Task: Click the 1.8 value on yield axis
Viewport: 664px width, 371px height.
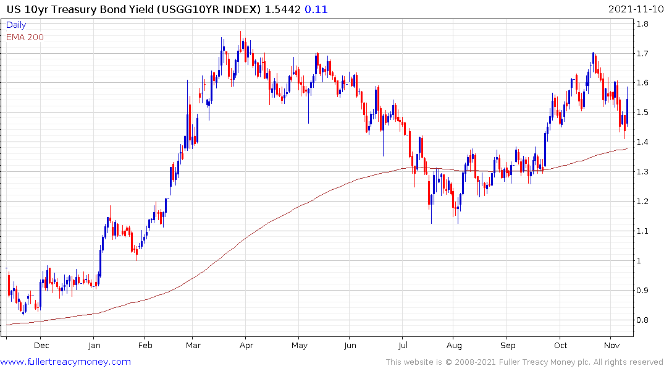Action: (642, 23)
